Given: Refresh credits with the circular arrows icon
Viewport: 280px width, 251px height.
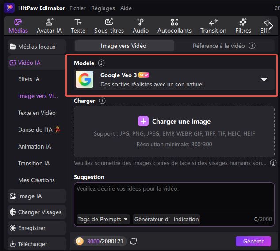Looking at the screenshot, I should tap(134, 241).
